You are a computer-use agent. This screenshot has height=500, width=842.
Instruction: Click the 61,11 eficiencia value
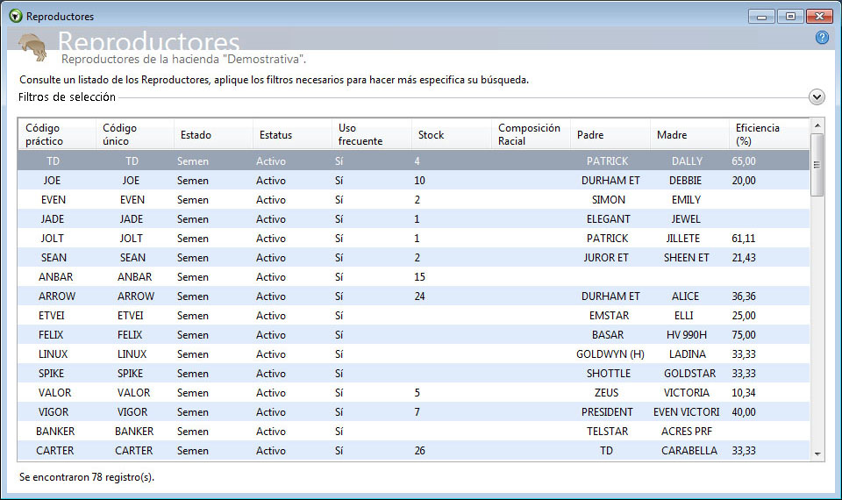tap(744, 239)
